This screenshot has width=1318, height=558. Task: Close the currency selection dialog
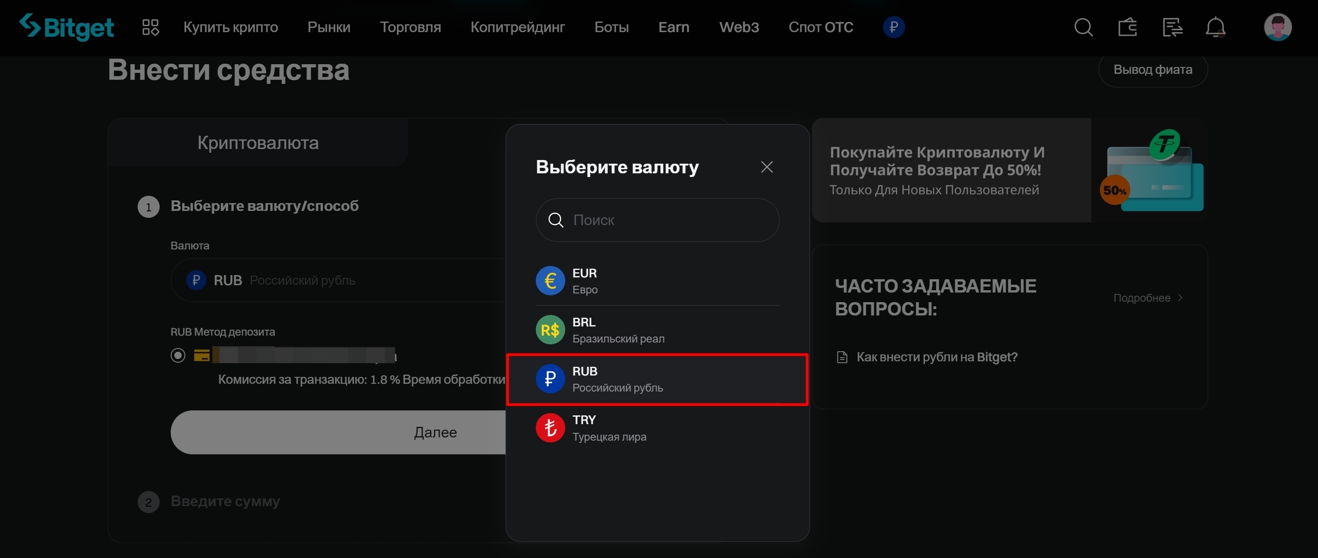coord(767,167)
